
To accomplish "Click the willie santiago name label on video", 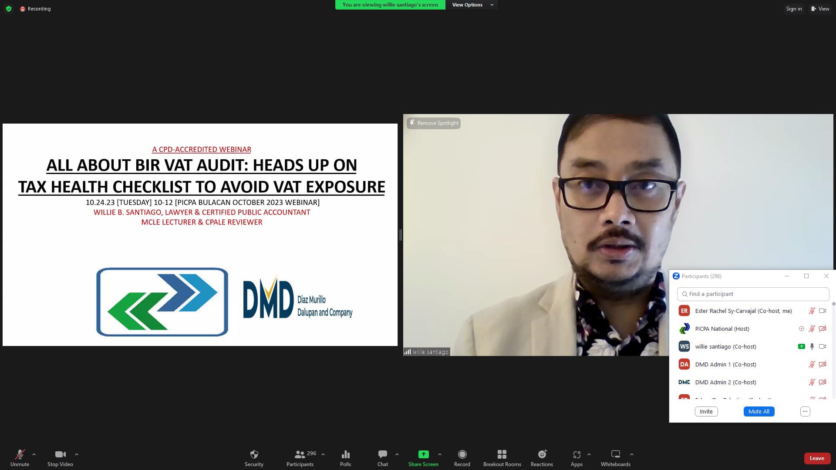I will point(427,352).
